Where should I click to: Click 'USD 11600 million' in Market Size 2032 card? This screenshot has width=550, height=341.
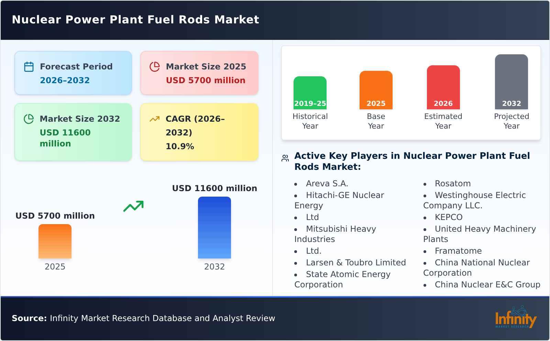click(x=65, y=138)
